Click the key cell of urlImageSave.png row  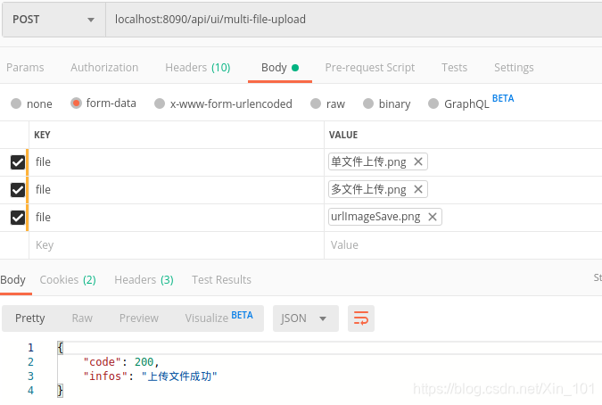click(x=177, y=218)
